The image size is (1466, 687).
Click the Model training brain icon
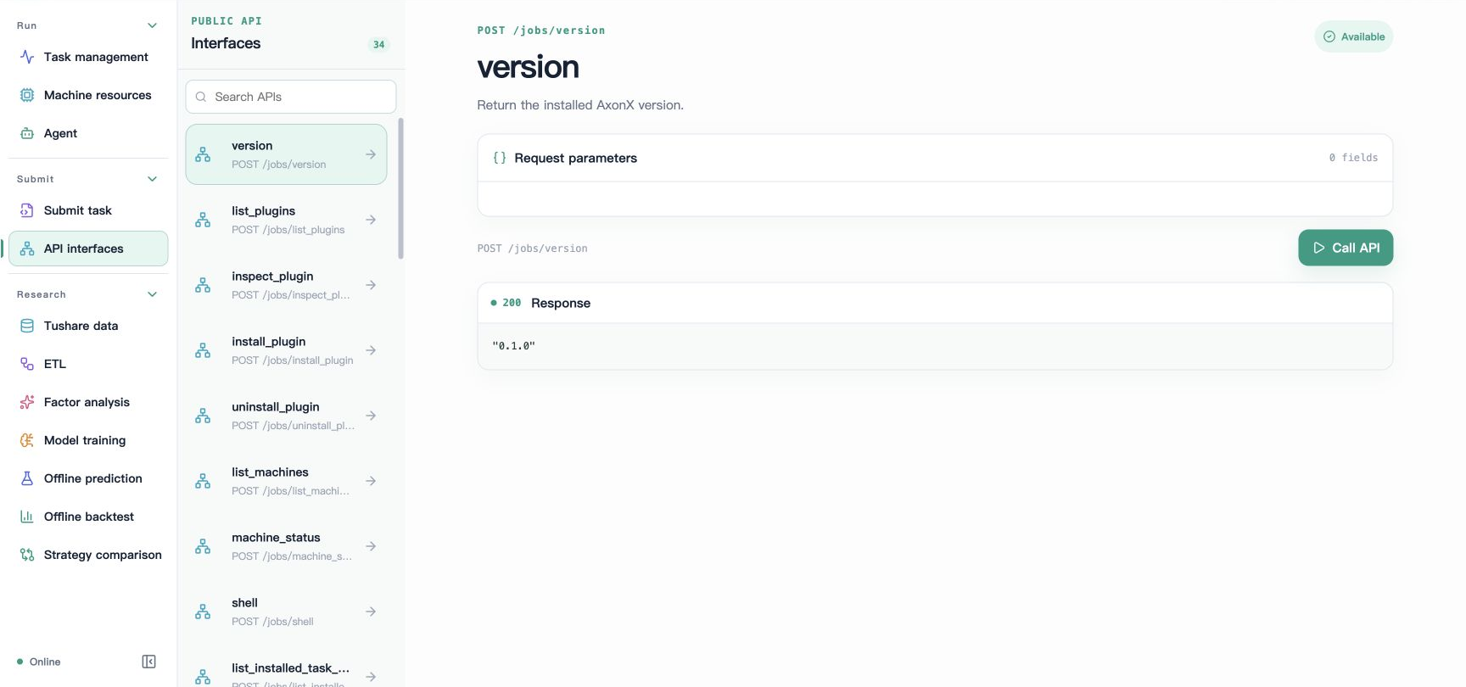coord(27,440)
